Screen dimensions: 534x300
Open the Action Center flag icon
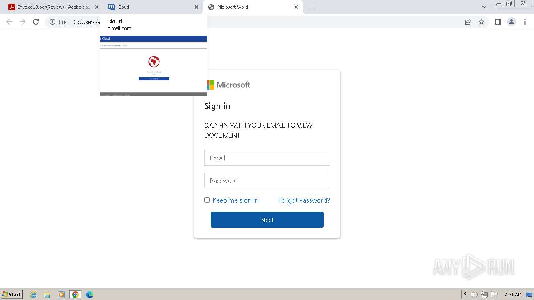coord(494,295)
